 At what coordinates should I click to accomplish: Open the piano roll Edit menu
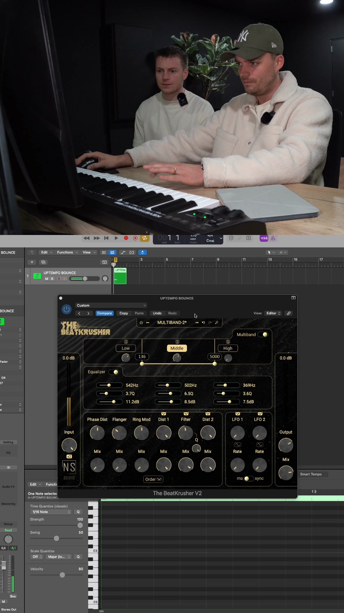tap(35, 484)
